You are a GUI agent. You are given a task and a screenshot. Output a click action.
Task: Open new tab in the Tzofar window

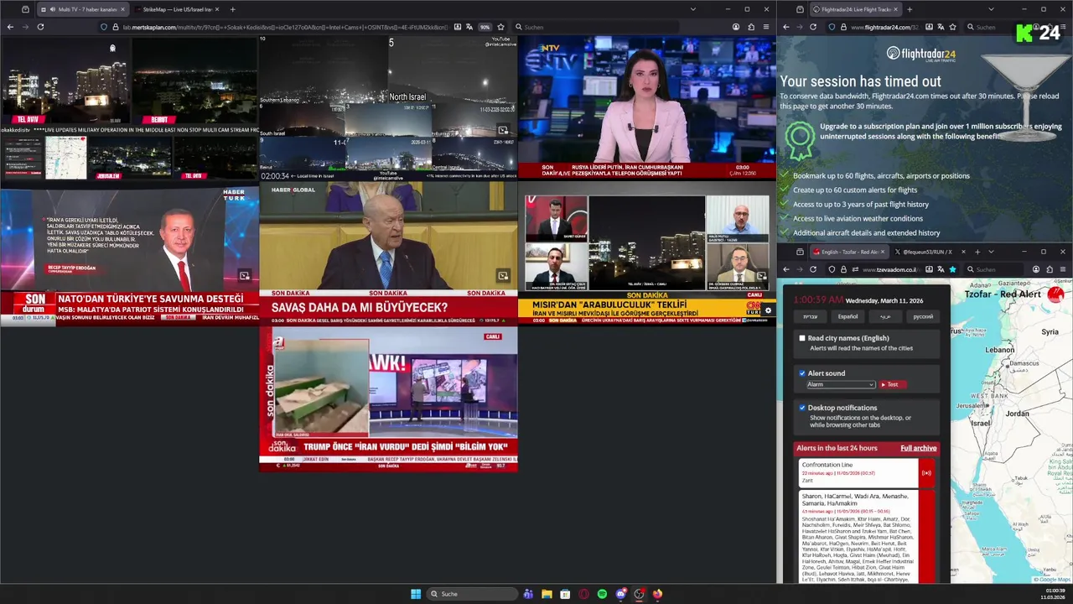(x=977, y=252)
